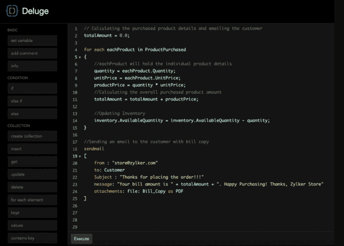Insert the else if condition block
The image size is (344, 246).
pyautogui.click(x=32, y=101)
